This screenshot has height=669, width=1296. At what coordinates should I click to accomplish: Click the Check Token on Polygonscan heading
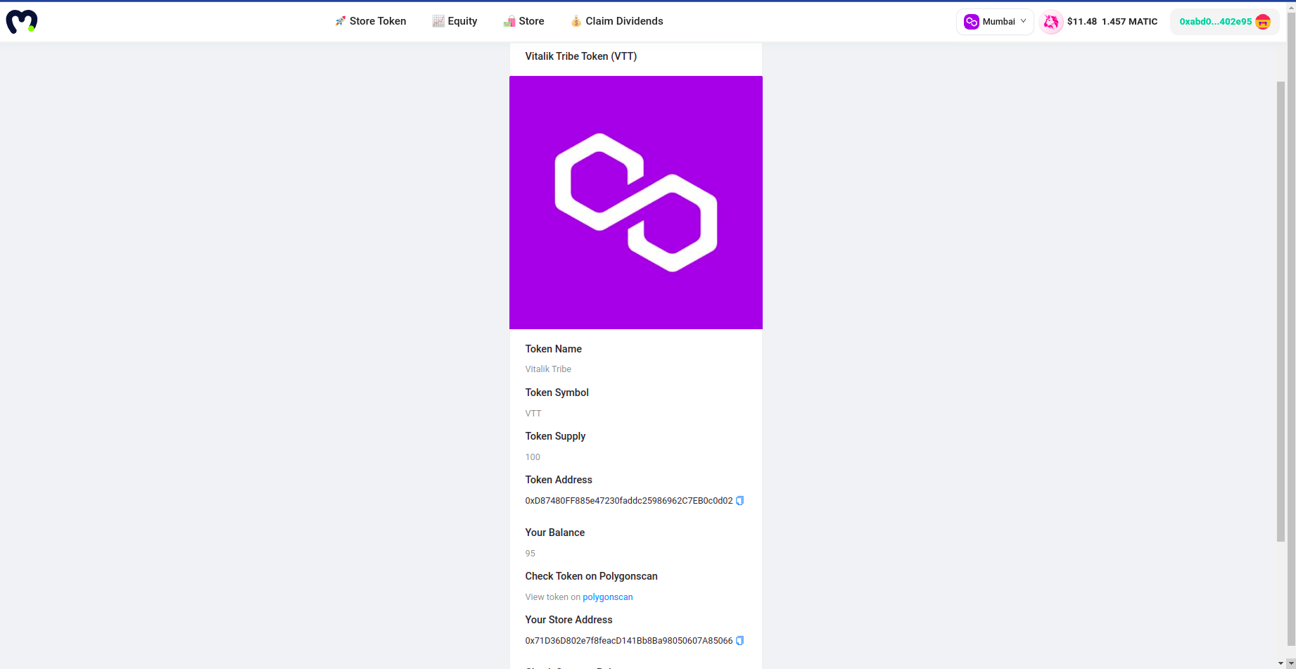click(x=591, y=576)
